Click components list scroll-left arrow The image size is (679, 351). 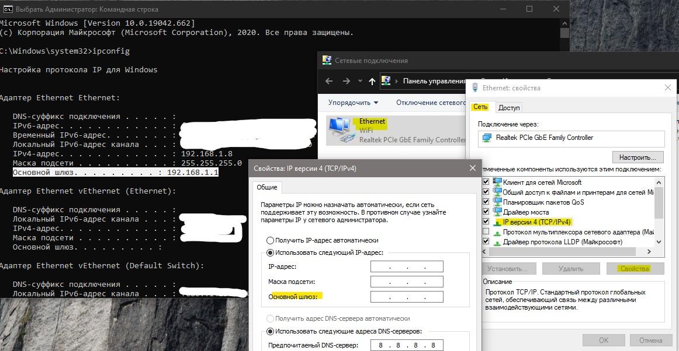click(x=486, y=251)
